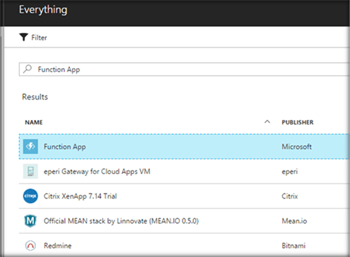The image size is (350, 257).
Task: Focus the Function App search field
Action: pos(185,69)
